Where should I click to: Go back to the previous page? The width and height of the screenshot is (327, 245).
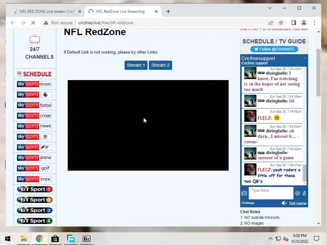13,23
